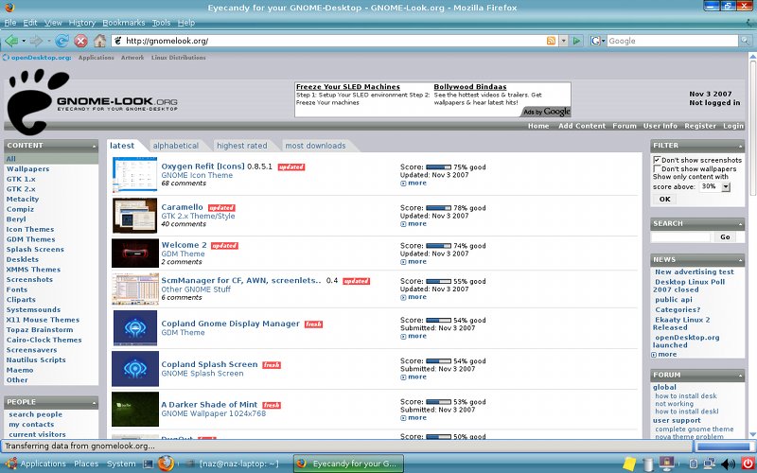Collapse the CONTENT panel header arrow
Image resolution: width=757 pixels, height=473 pixels.
94,146
